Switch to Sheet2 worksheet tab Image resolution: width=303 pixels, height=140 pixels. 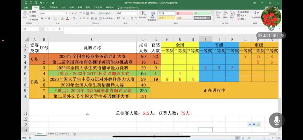[x=52, y=134]
